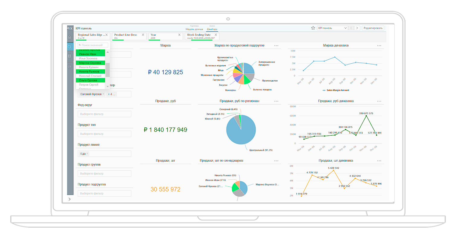
Task: Switch to Дашборд tab
Action: pos(212,29)
